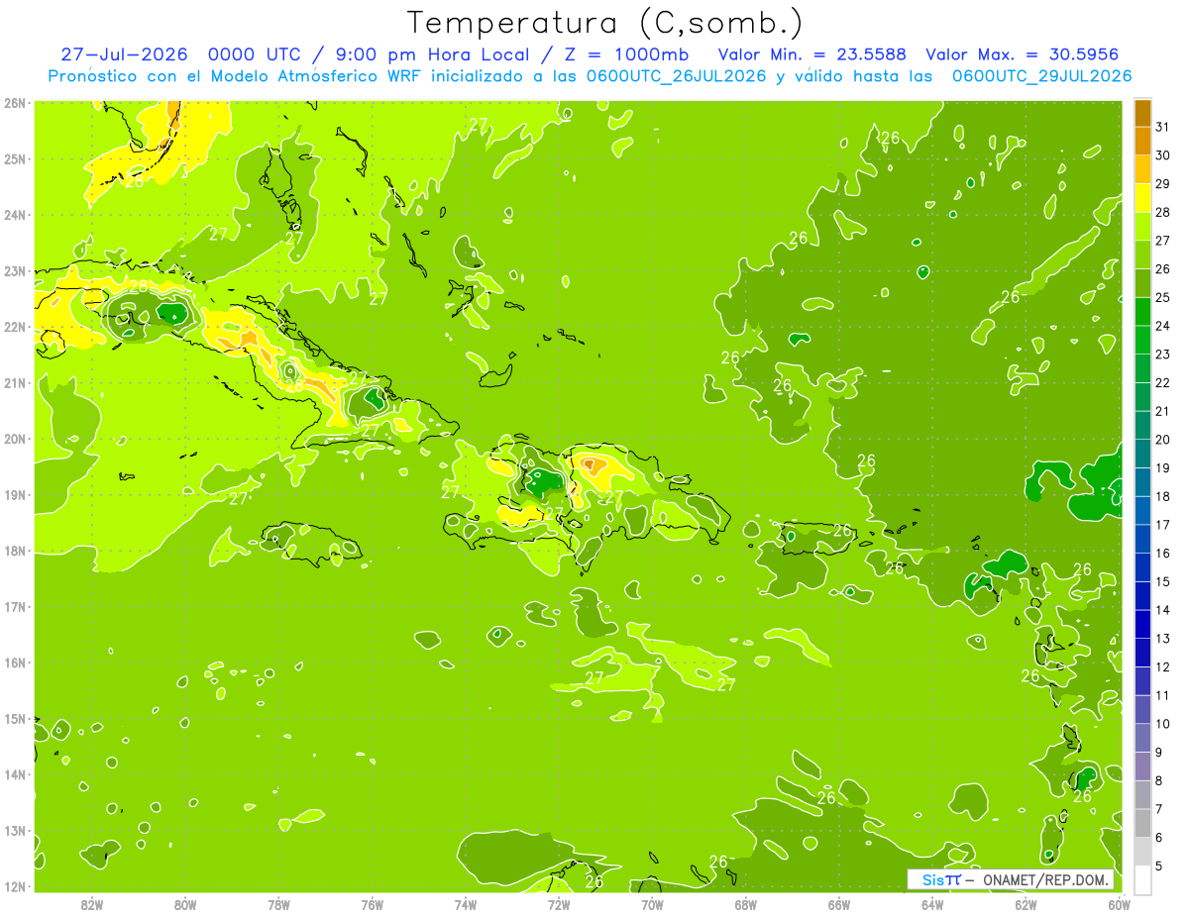Click the "20N" latitude axis label
Image resolution: width=1189 pixels, height=918 pixels.
pos(15,439)
